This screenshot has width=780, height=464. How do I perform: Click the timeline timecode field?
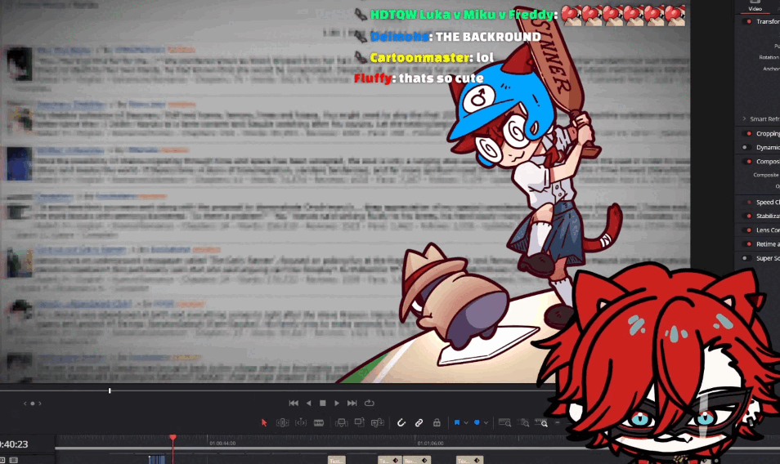(x=14, y=444)
